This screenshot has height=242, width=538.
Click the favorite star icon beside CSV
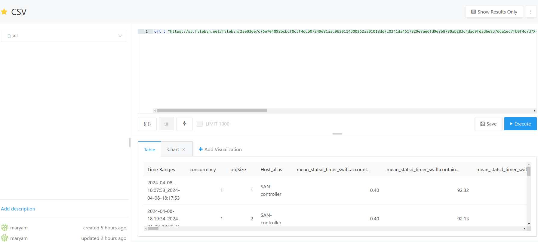pos(4,12)
